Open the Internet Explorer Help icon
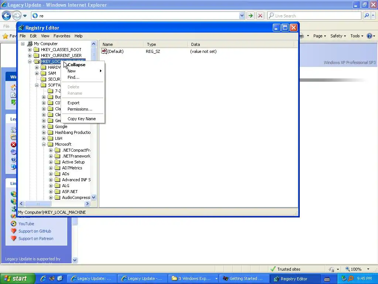 pos(369,36)
